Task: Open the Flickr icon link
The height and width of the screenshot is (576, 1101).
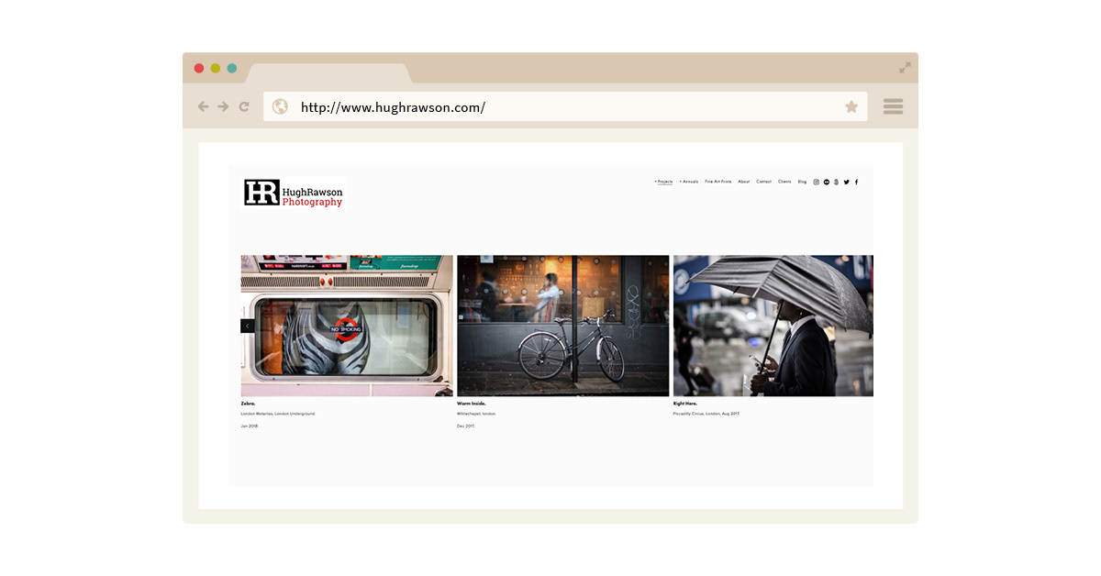Action: 827,182
